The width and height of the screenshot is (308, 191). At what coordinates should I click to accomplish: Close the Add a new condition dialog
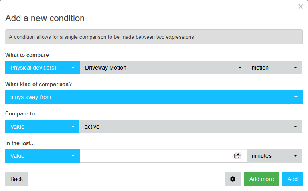(300, 6)
